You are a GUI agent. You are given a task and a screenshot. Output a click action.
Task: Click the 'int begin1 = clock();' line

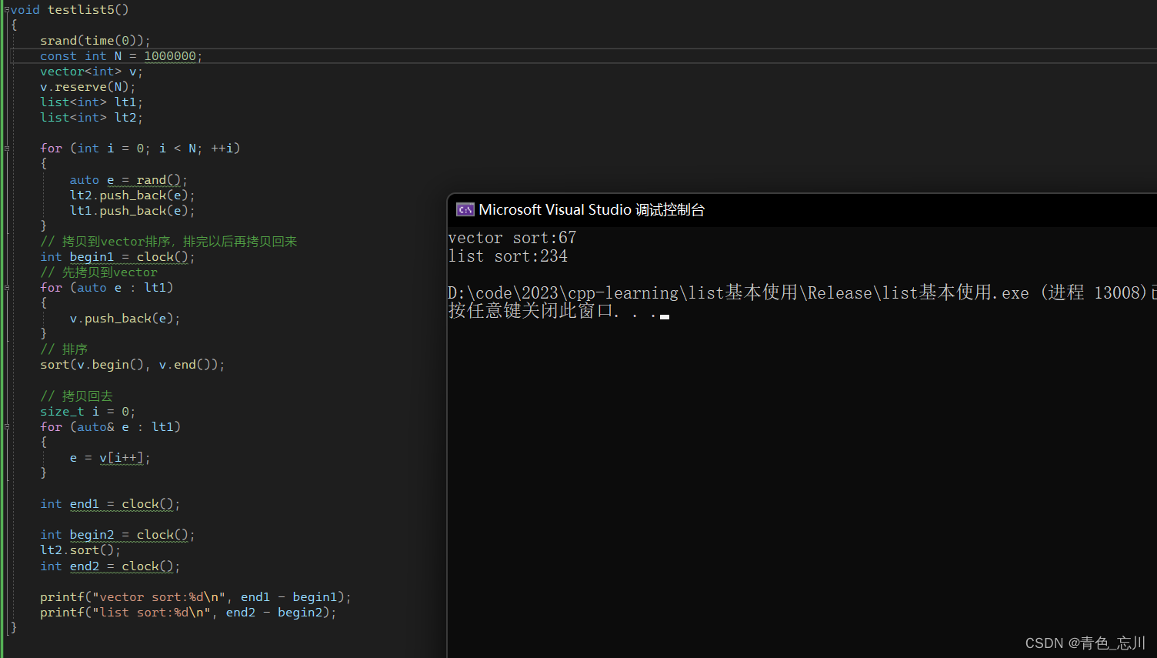(118, 257)
